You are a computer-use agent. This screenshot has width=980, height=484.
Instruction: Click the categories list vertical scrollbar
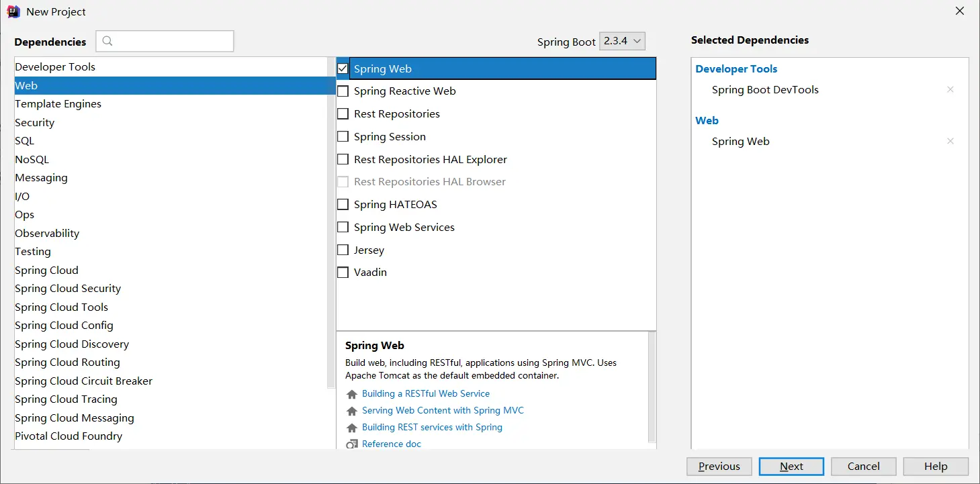(330, 222)
